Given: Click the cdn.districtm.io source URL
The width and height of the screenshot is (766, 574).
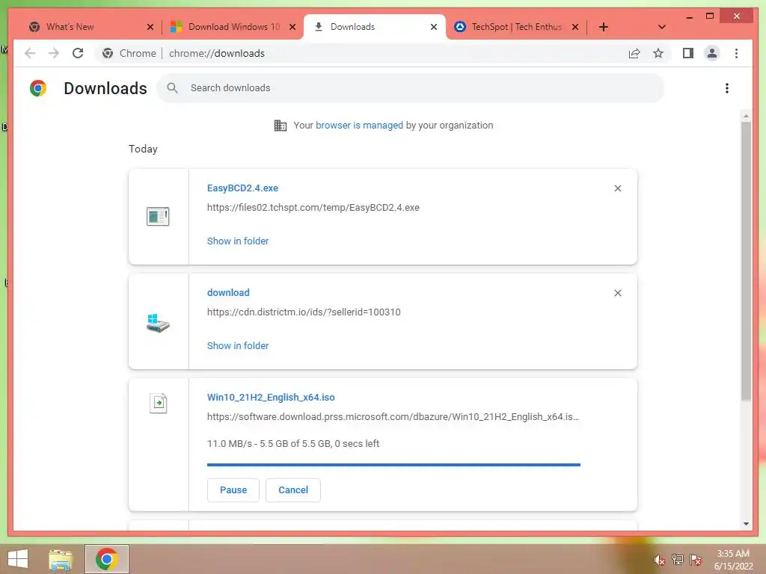Looking at the screenshot, I should (x=304, y=312).
